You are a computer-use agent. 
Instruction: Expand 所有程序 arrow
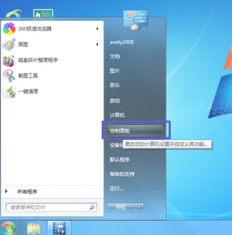click(x=6, y=191)
